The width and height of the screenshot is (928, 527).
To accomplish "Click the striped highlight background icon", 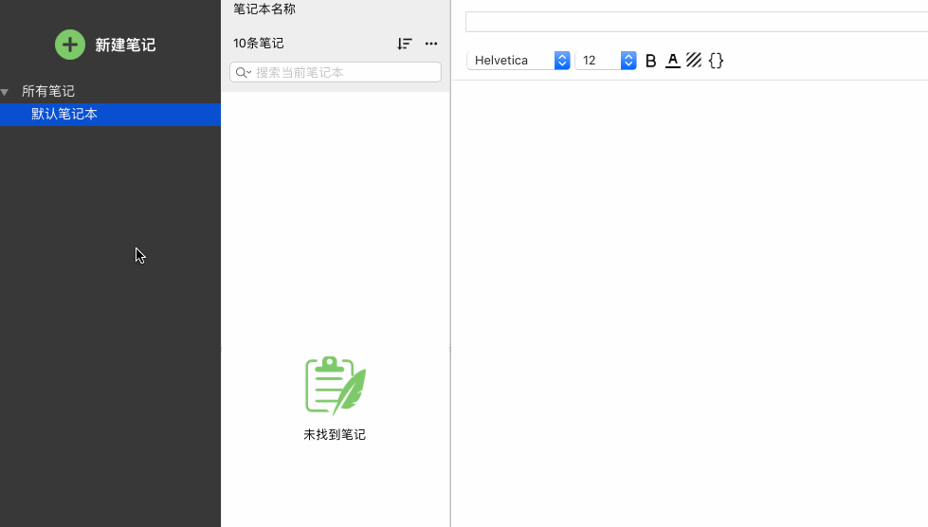I will [694, 60].
